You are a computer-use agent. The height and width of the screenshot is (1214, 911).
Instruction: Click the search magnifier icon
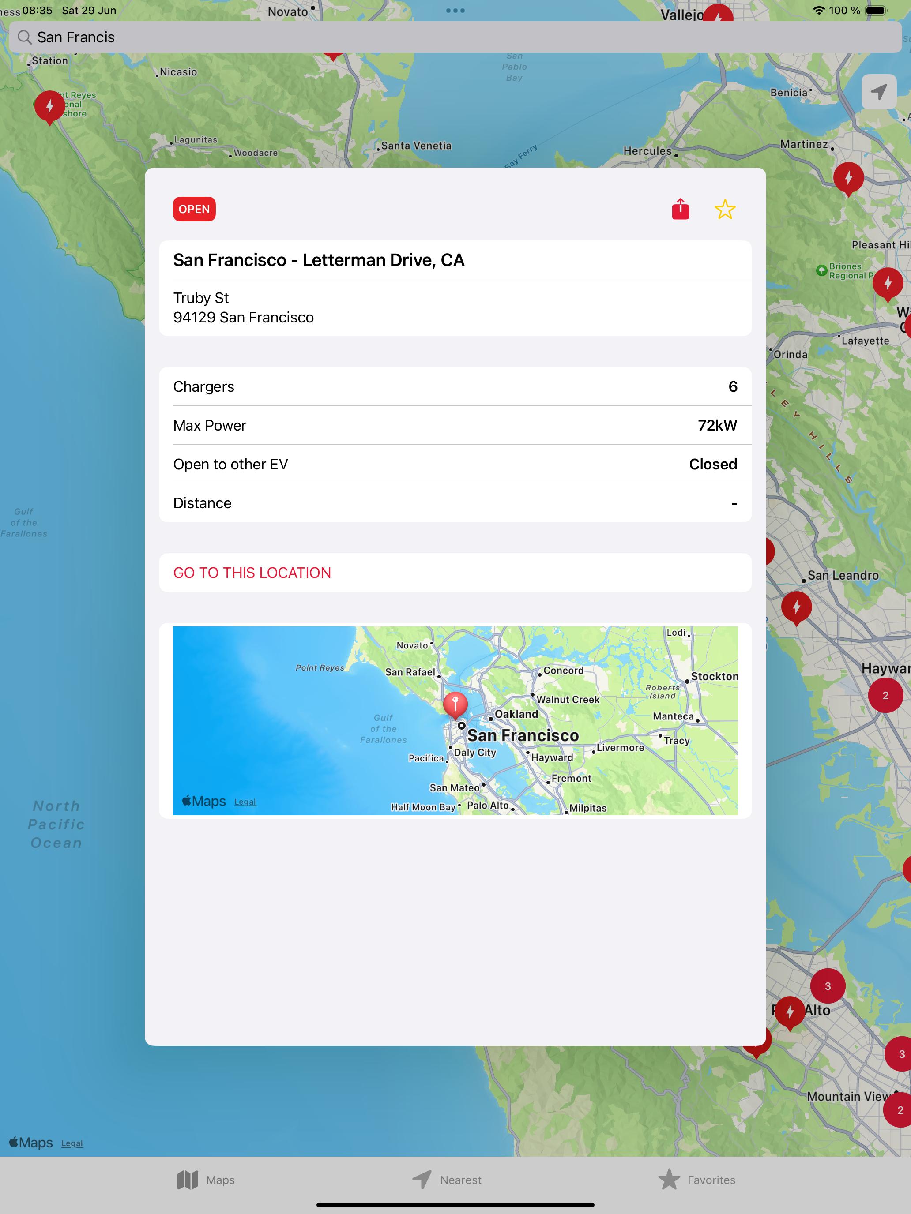[x=24, y=37]
